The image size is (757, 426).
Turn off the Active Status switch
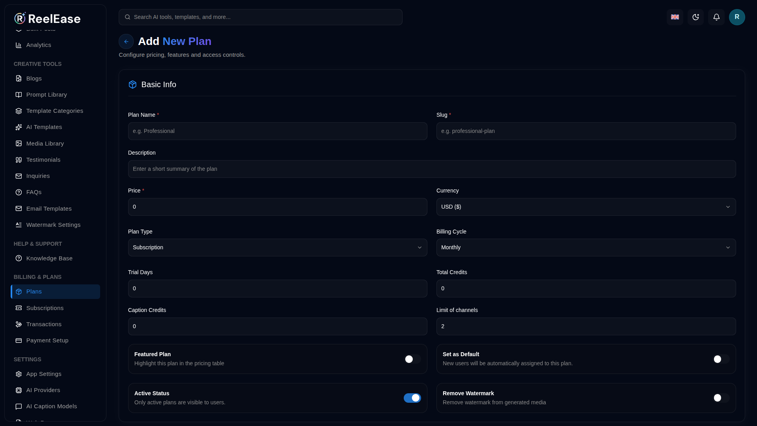click(412, 398)
